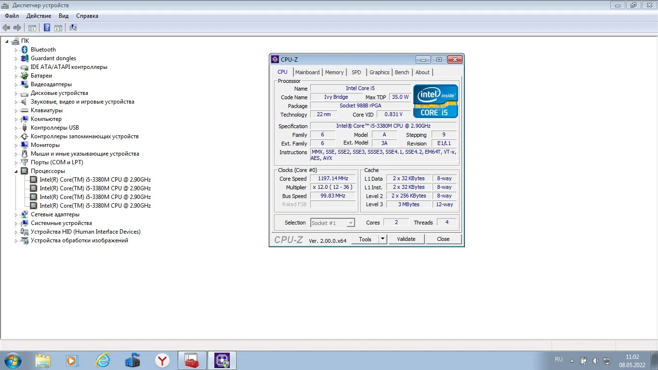
Task: Open the blue castle app on the taskbar
Action: 132,360
